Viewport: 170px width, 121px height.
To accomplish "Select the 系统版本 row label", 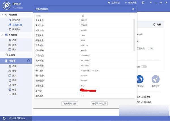I will click(40, 96).
